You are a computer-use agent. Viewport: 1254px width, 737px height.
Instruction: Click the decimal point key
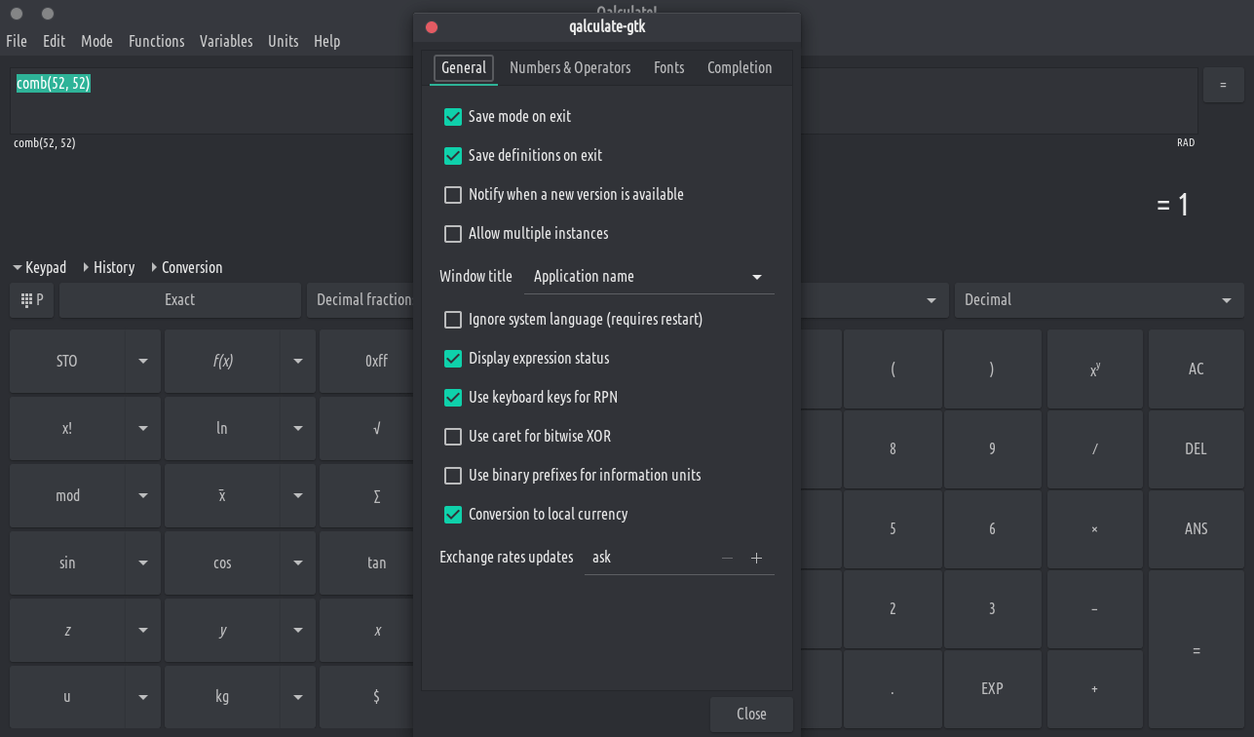(893, 688)
